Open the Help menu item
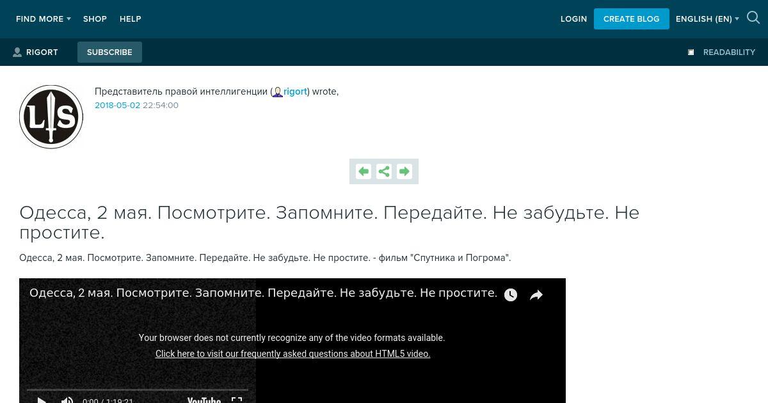768x403 pixels. tap(131, 19)
